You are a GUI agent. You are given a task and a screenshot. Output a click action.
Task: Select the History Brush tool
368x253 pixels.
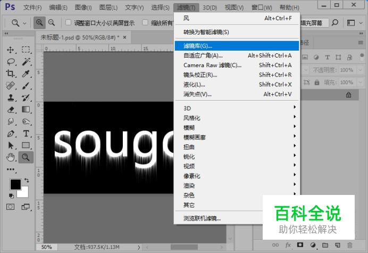click(26, 97)
